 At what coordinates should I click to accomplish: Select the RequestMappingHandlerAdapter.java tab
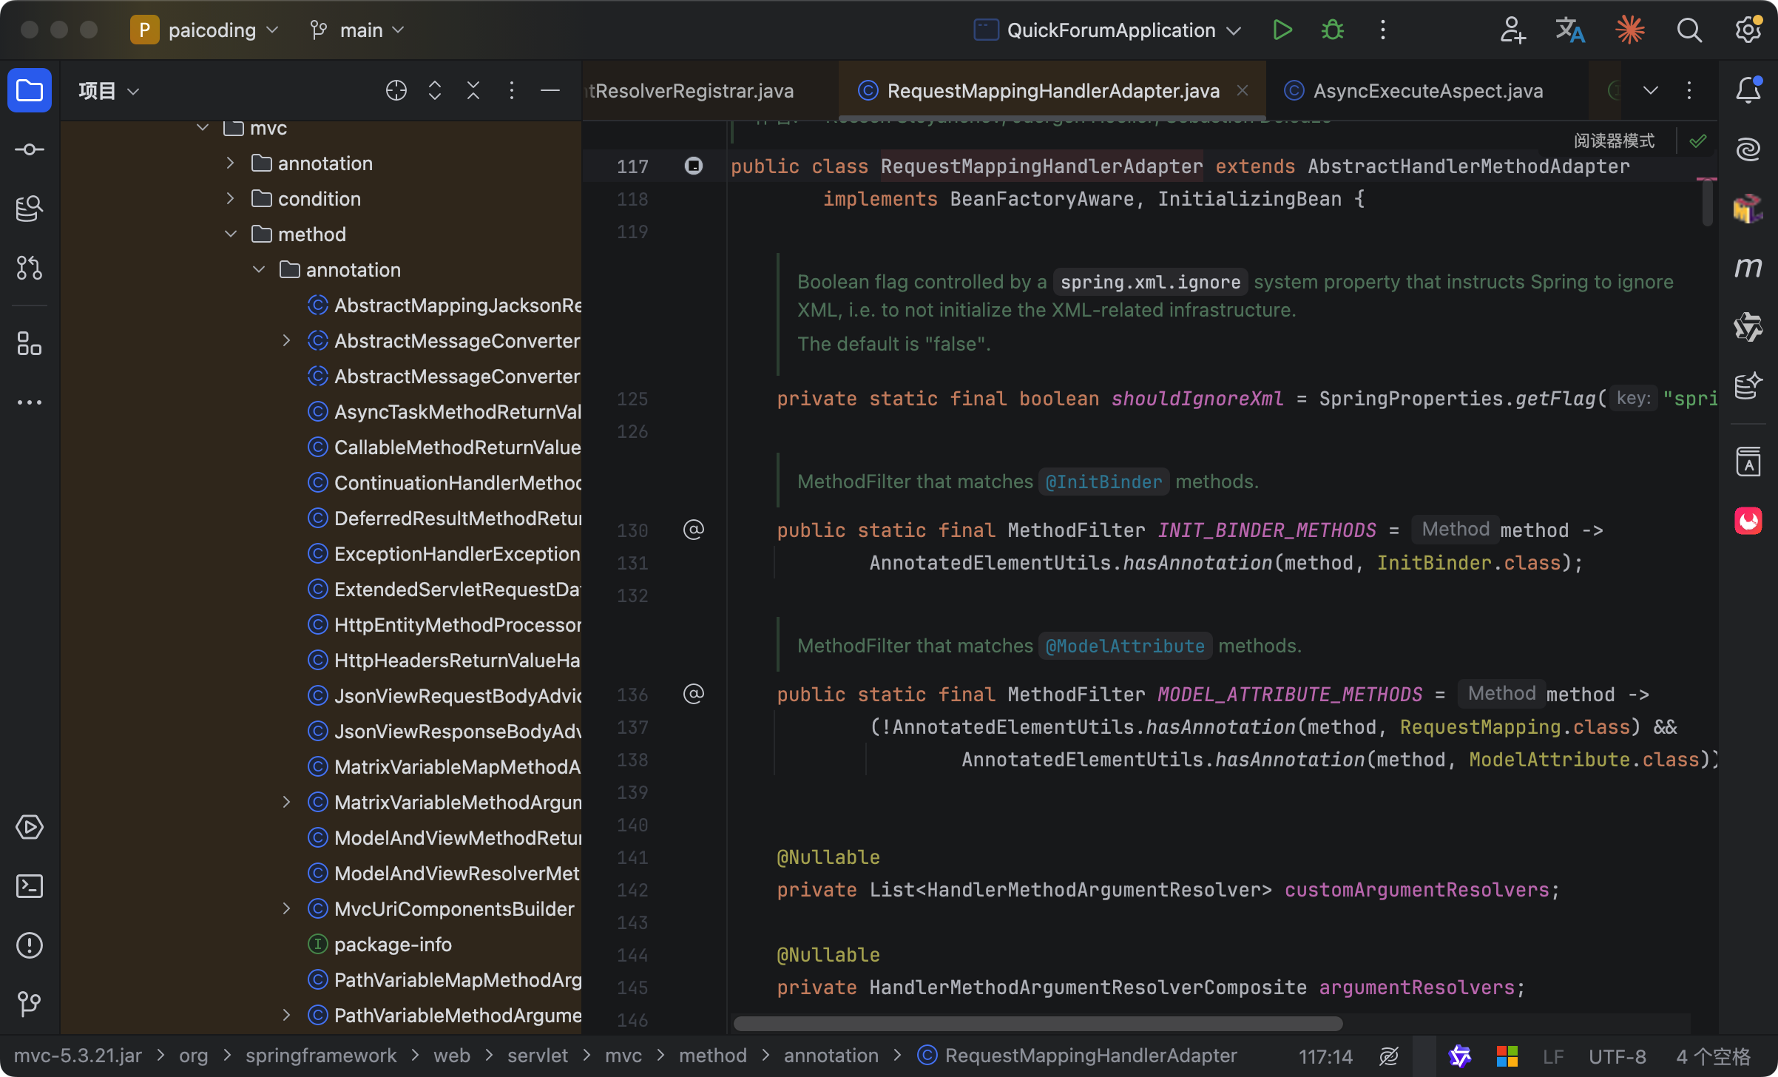click(1052, 90)
